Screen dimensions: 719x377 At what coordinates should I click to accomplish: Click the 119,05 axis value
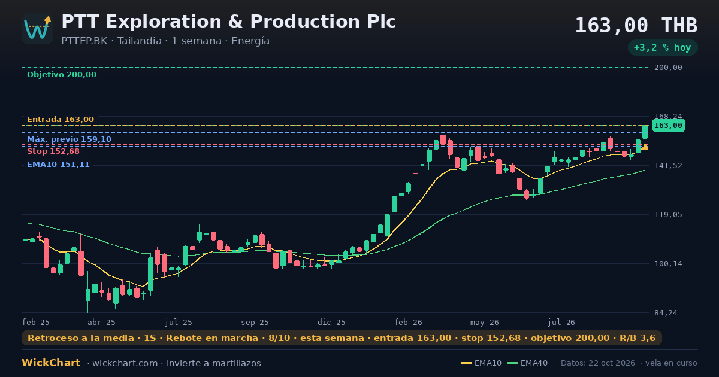[669, 215]
